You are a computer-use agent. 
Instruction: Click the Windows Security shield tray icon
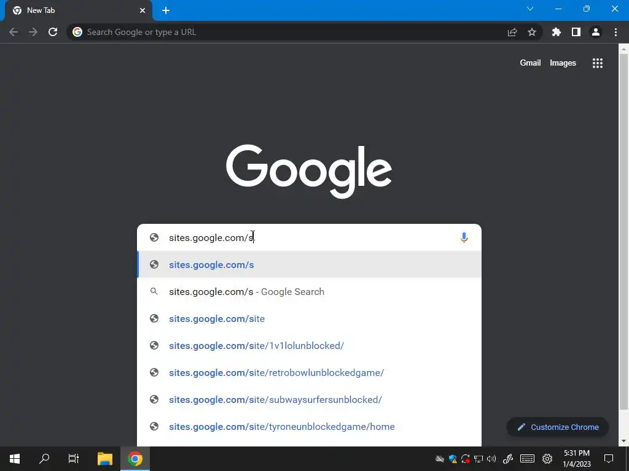[x=453, y=459]
